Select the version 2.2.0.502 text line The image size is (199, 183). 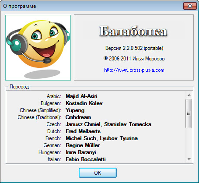coord(134,48)
